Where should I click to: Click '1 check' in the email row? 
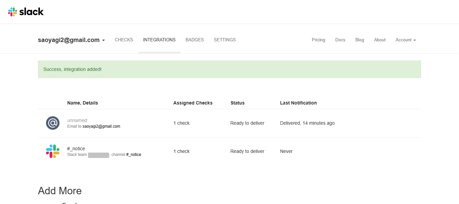tap(181, 123)
